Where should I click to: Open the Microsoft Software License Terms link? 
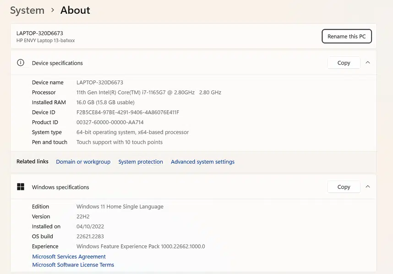coord(73,265)
